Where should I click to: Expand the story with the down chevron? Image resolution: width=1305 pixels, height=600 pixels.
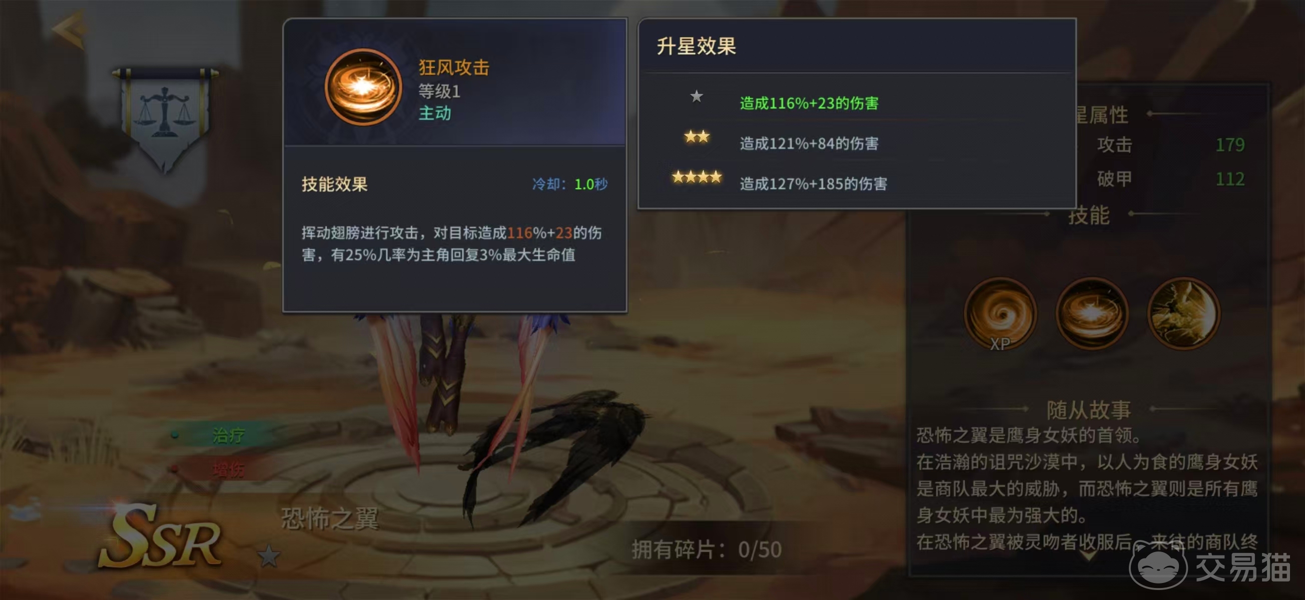click(1088, 555)
